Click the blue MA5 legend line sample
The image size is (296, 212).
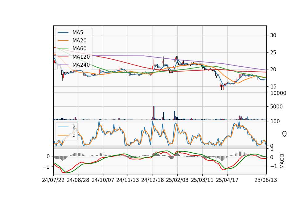pyautogui.click(x=63, y=33)
